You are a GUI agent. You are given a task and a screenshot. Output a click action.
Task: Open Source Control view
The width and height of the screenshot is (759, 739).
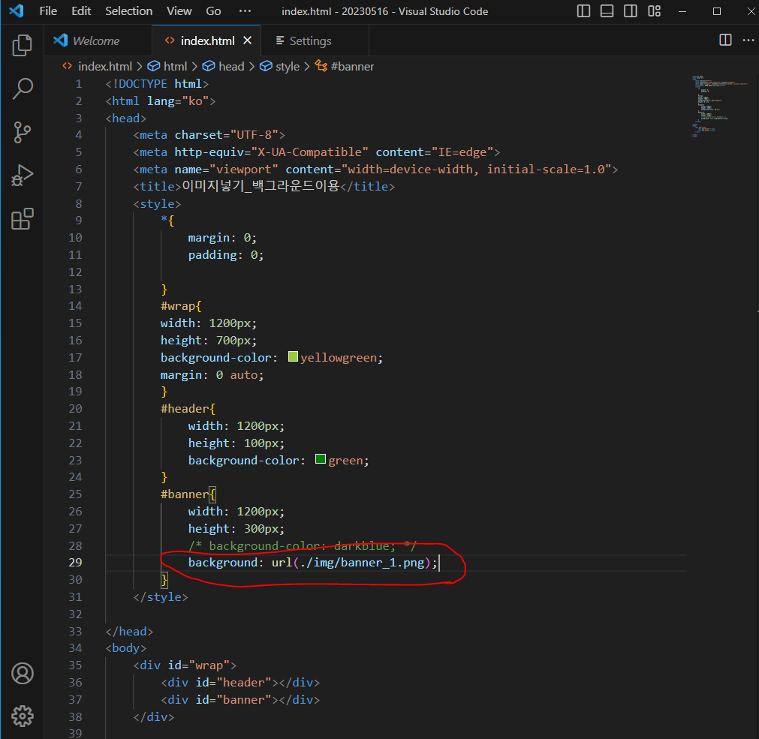pos(23,133)
